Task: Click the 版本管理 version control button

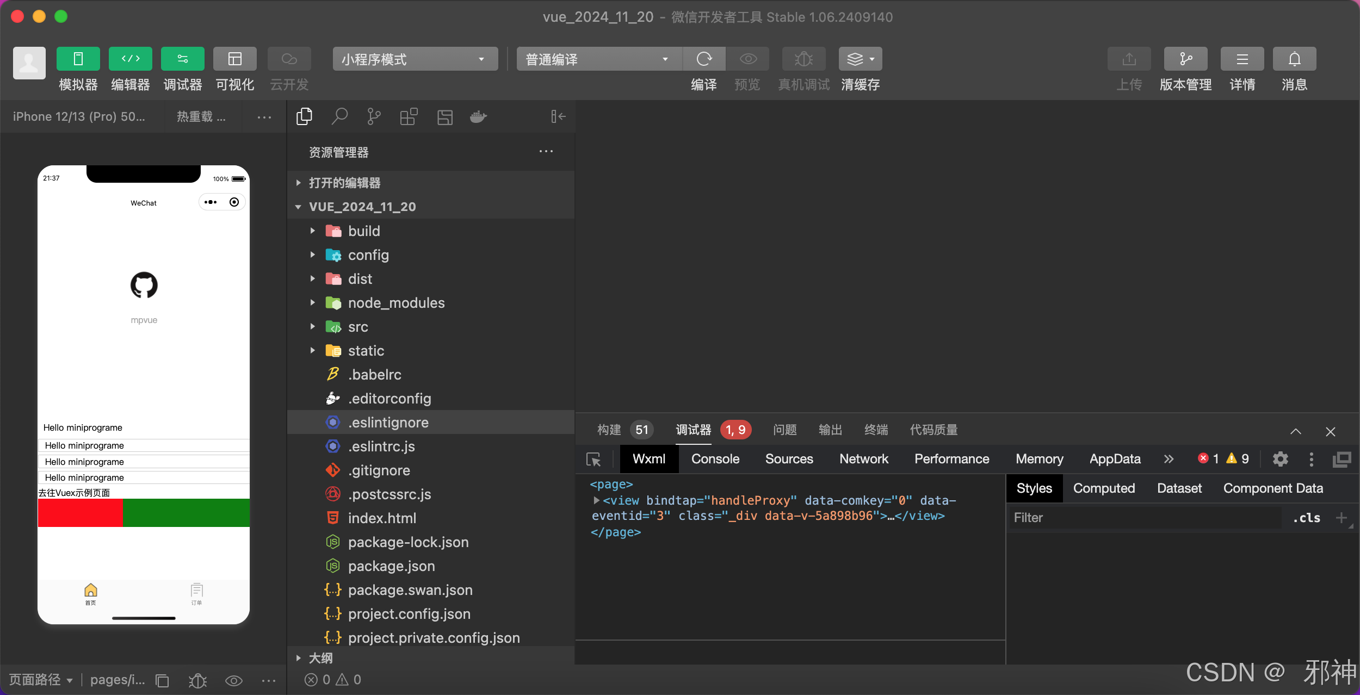Action: pos(1185,59)
